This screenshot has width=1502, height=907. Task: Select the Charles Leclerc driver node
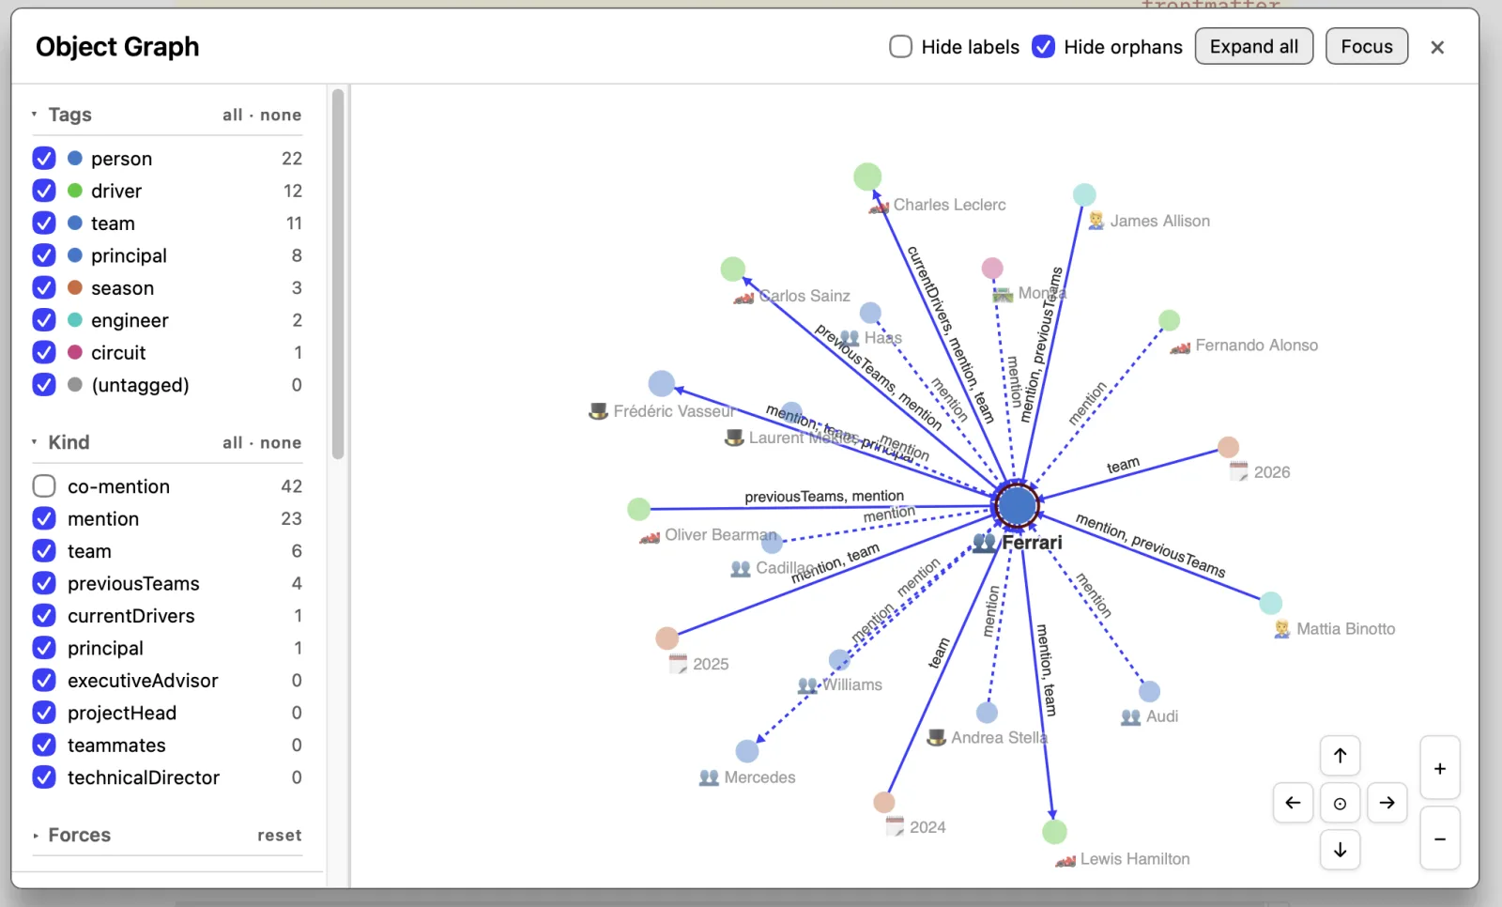[x=867, y=177]
